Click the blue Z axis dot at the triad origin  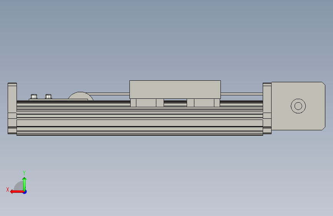click(25, 192)
